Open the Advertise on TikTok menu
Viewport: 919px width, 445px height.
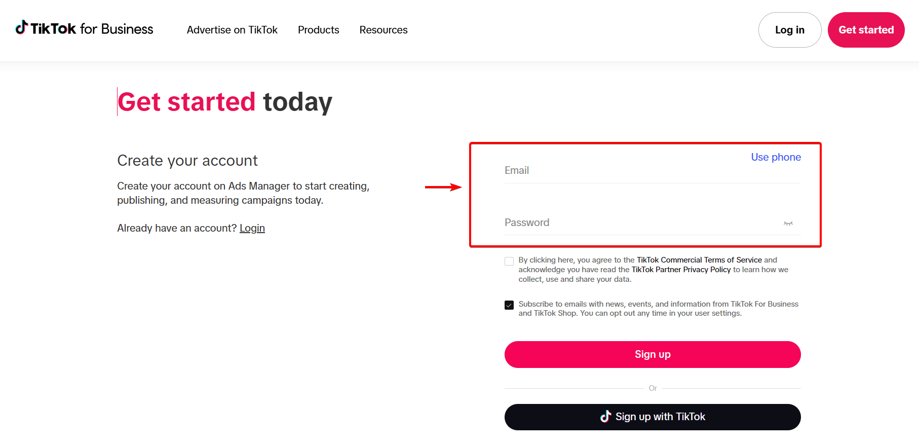pyautogui.click(x=232, y=30)
